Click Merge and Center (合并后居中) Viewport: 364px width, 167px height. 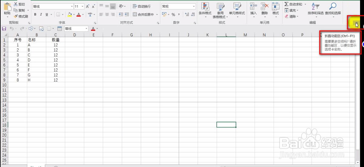pyautogui.click(x=144, y=14)
